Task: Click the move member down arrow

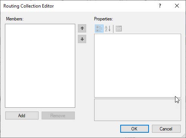Action: pyautogui.click(x=82, y=39)
